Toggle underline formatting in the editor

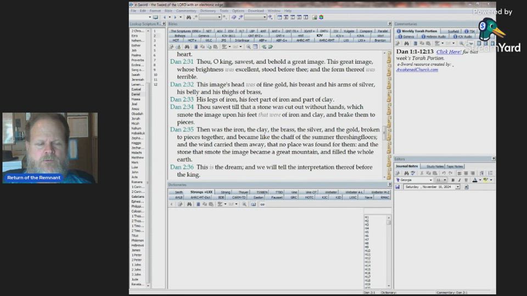coord(466,180)
